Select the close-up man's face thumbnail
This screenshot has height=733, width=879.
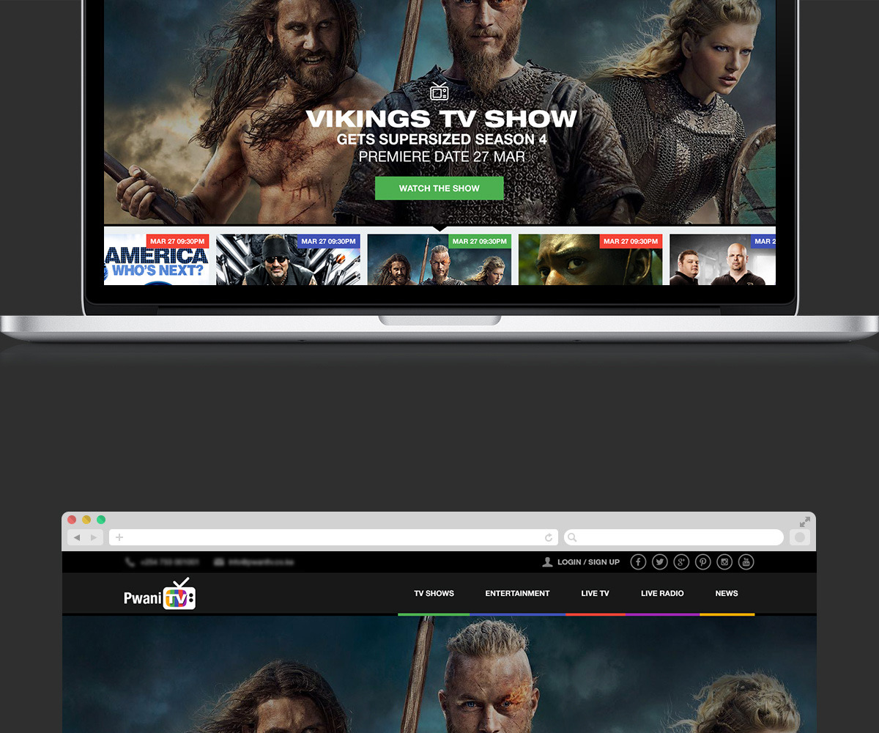click(x=590, y=259)
